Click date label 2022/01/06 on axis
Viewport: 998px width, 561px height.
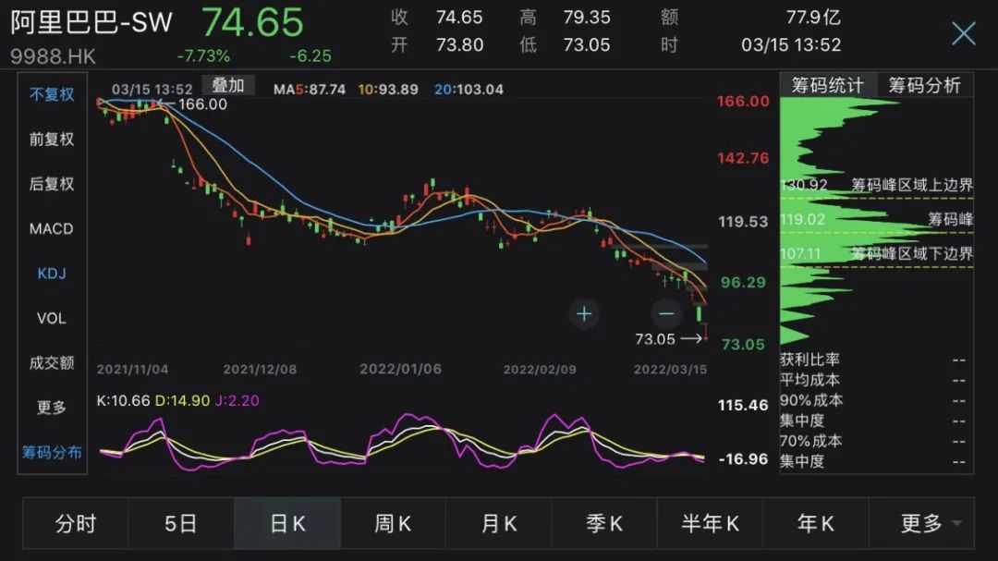[x=400, y=370]
